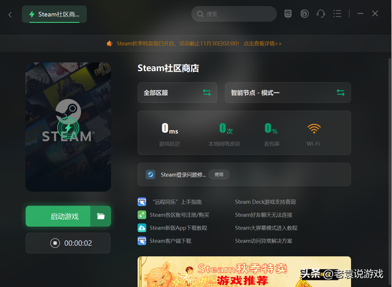Click the orange Wi-Fi status icon
The image size is (392, 287).
314,129
